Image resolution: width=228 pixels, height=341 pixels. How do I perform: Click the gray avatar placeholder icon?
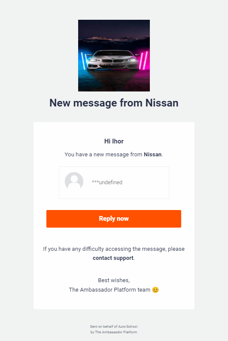pyautogui.click(x=74, y=181)
